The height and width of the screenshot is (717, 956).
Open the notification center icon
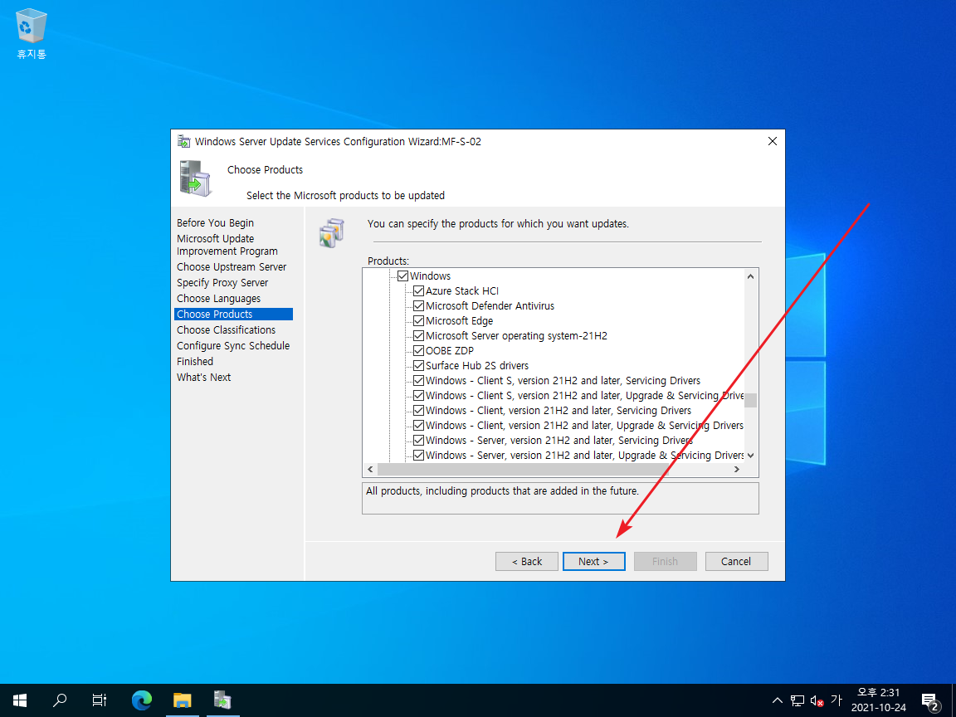(929, 701)
